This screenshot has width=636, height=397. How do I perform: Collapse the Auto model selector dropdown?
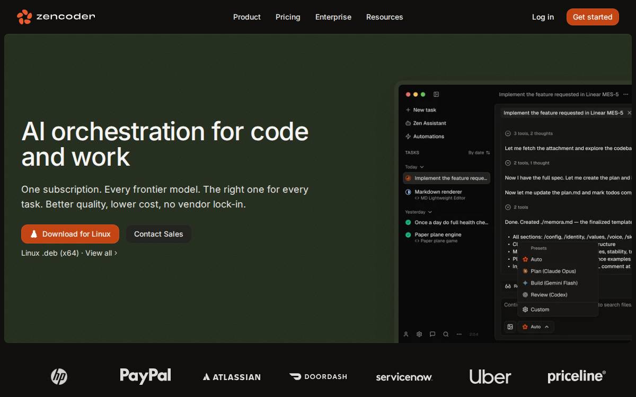pos(536,327)
